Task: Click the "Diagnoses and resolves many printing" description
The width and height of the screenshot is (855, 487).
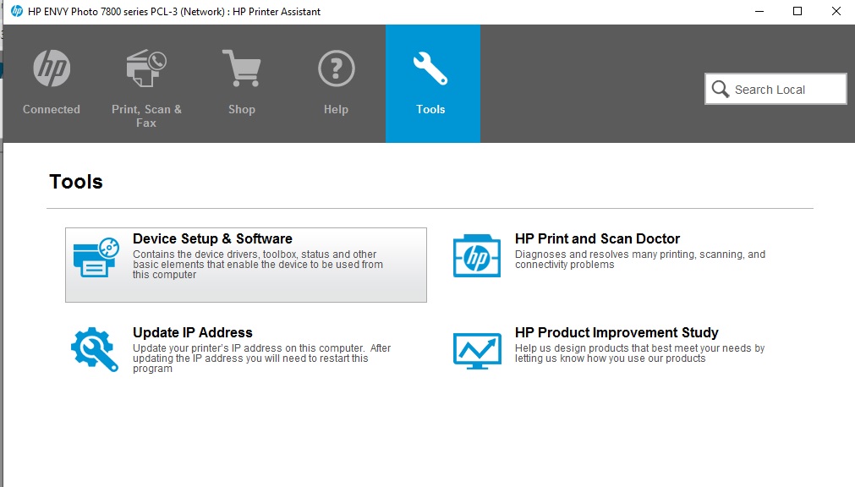Action: click(x=640, y=260)
